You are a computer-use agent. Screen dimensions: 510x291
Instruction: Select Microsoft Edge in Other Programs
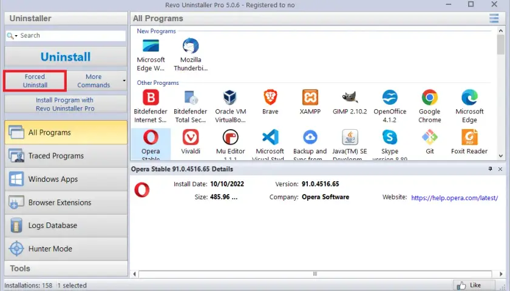pyautogui.click(x=469, y=98)
